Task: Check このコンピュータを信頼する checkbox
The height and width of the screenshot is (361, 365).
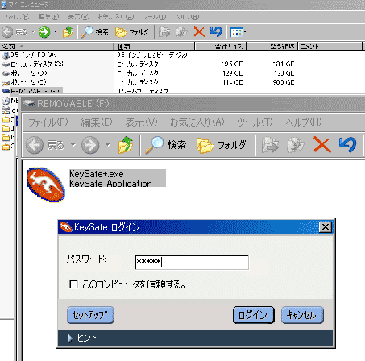Action: tap(73, 284)
